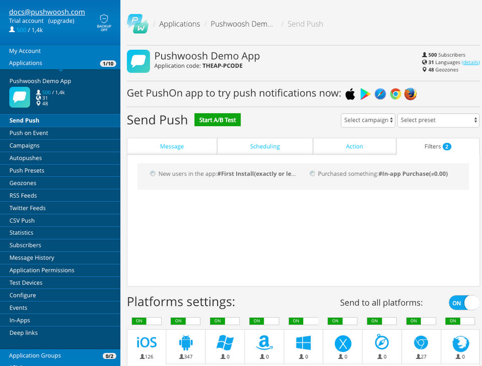The image size is (482, 366).
Task: Toggle the ON switch above Amazon
Action: (264, 321)
